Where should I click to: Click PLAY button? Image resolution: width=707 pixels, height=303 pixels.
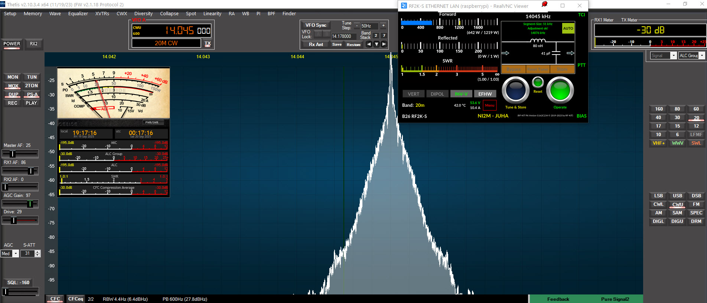point(32,103)
